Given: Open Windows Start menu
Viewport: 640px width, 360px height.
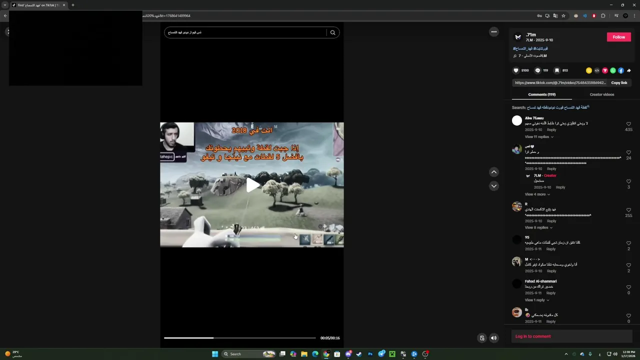Looking at the screenshot, I should pyautogui.click(x=215, y=354).
